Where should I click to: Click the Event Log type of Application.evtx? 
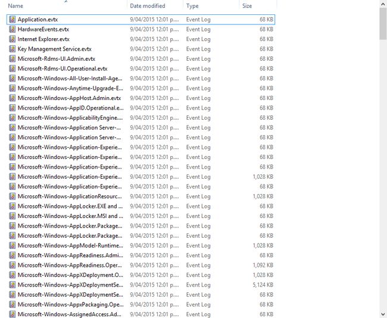tap(198, 20)
